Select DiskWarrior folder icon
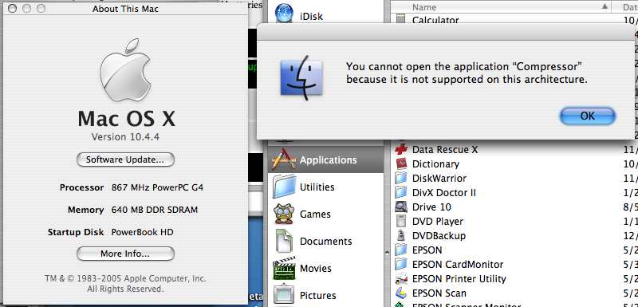 point(401,178)
